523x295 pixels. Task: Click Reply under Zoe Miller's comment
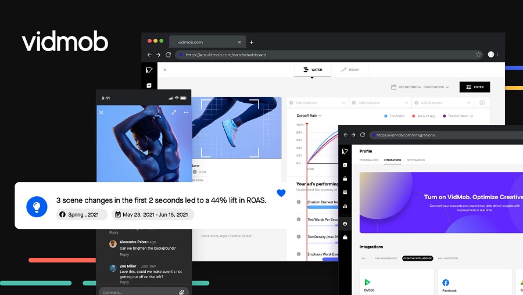[124, 282]
